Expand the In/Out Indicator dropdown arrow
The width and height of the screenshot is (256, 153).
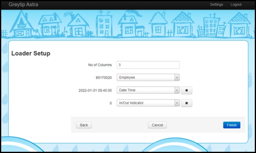(177, 103)
